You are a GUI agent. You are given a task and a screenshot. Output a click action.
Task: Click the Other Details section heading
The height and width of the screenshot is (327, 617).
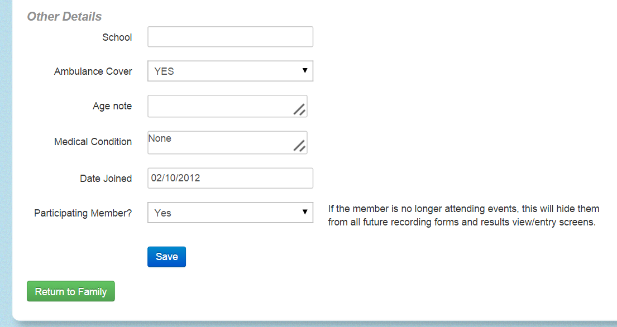pos(64,17)
